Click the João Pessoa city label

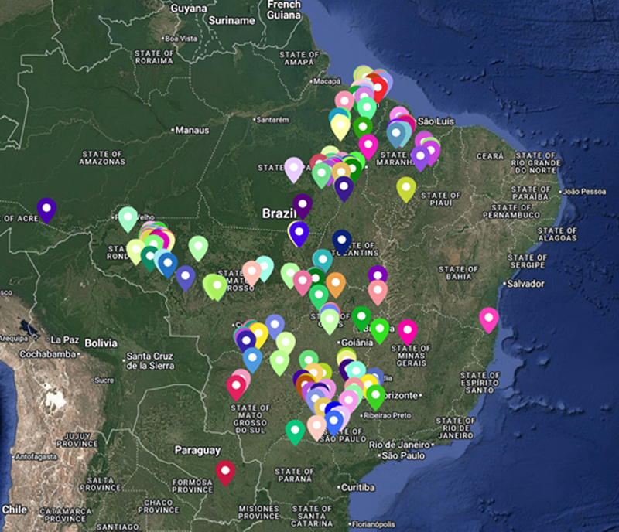coord(587,191)
